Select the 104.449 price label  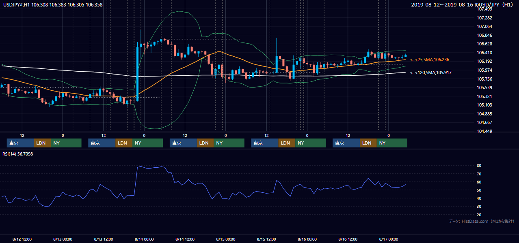tap(484, 131)
